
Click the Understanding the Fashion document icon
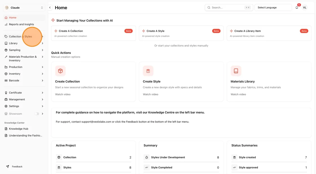point(6,135)
